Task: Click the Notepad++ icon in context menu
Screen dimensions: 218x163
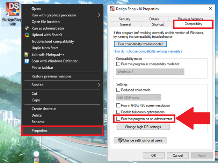Action: pos(27,54)
